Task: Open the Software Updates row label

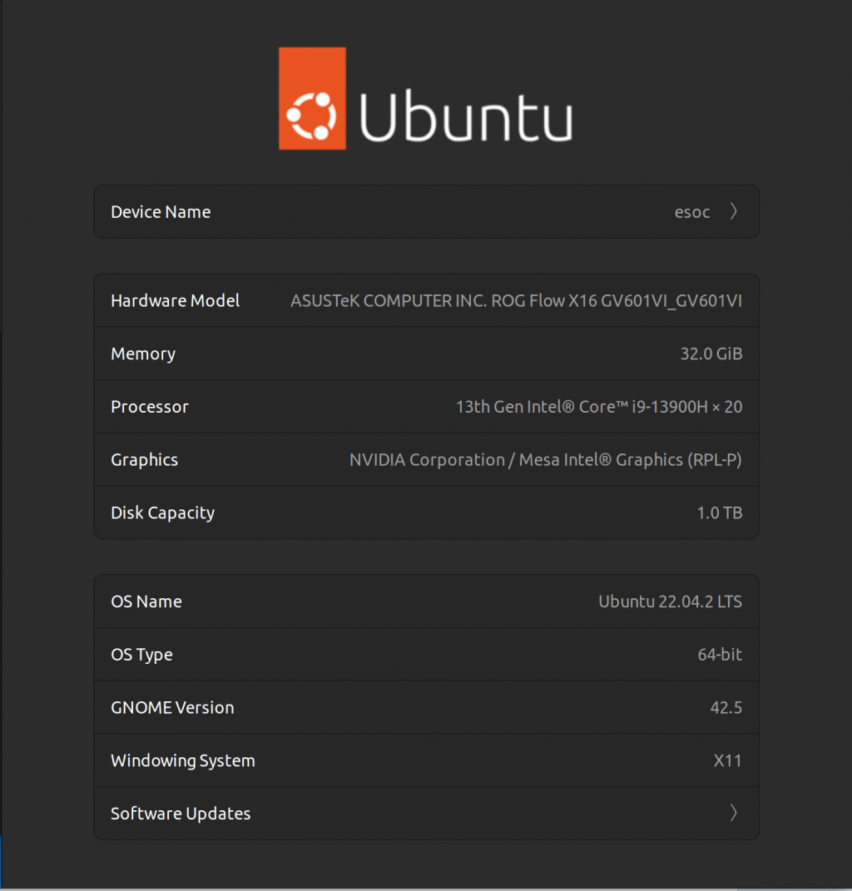Action: [x=181, y=814]
